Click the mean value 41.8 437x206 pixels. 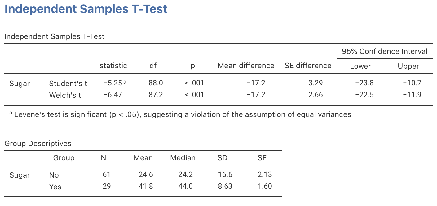tap(145, 186)
